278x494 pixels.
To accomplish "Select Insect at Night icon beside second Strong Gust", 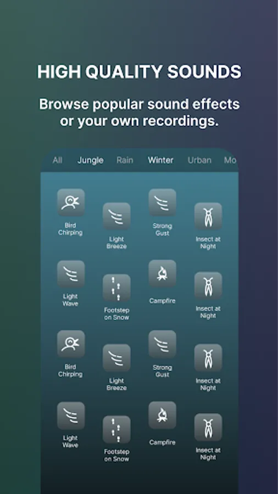I will [x=208, y=358].
